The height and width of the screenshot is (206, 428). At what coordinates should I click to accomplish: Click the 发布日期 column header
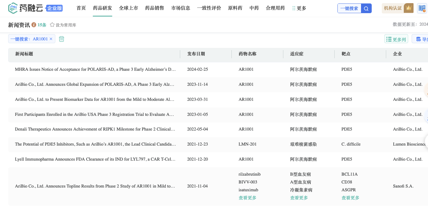(x=196, y=54)
